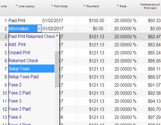
Task: Select 'Paid Pmt Returned Check' option
Action: pos(31,37)
